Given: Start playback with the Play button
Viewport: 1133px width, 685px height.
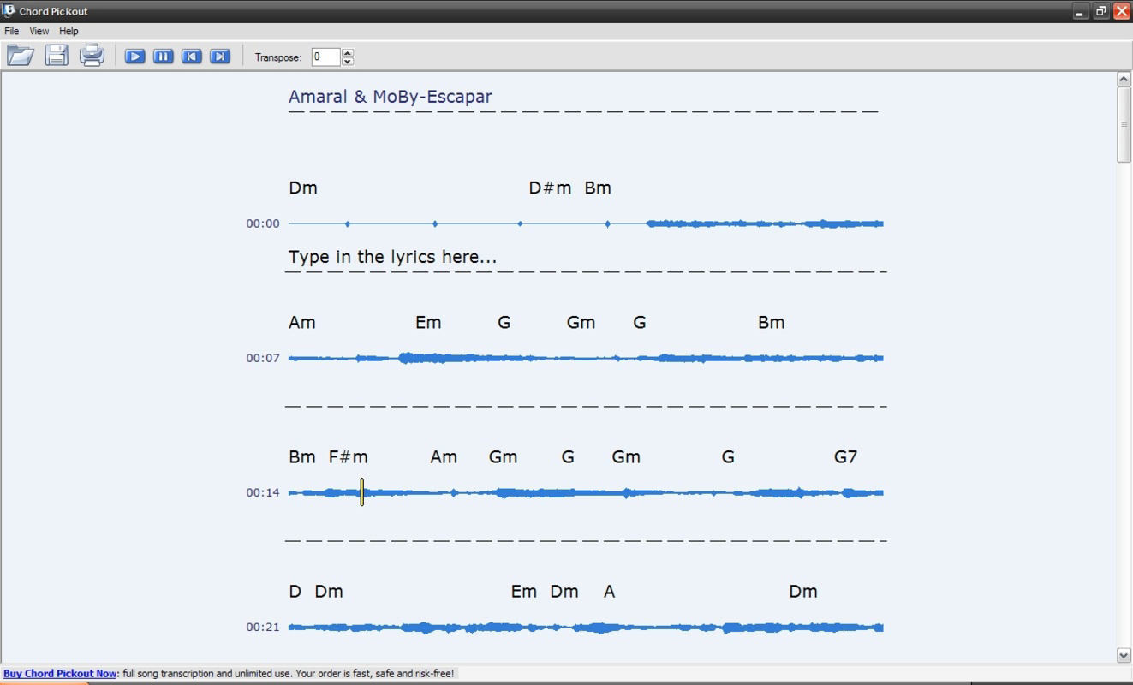Looking at the screenshot, I should point(134,57).
